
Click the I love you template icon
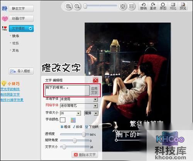5,28
